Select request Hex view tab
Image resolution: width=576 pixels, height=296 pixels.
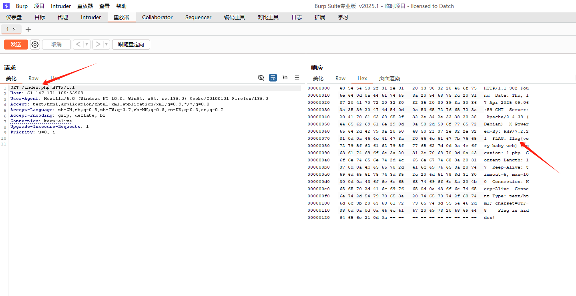(55, 78)
